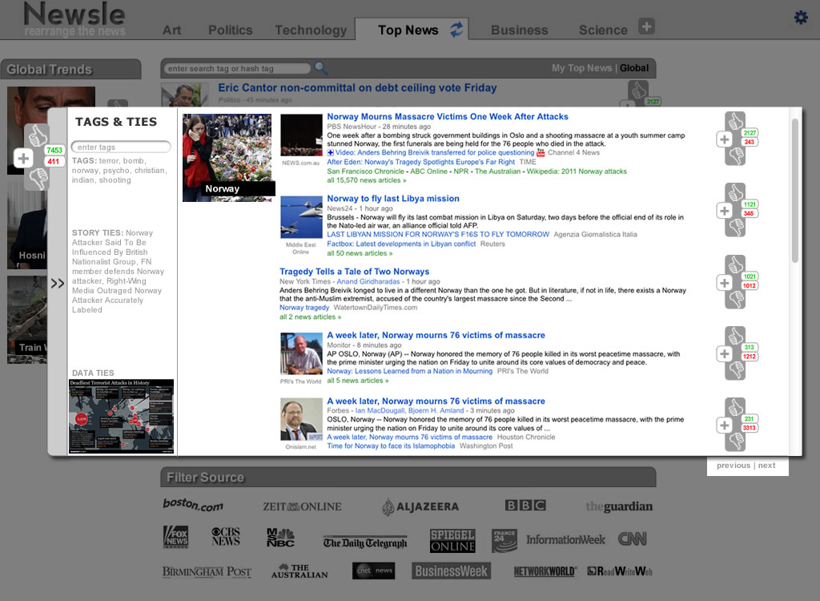Screen dimensions: 820x601
Task: Switch news view to Global
Action: tap(634, 68)
